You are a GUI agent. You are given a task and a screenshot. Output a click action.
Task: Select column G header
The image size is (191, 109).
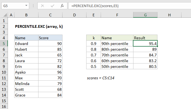point(145,15)
